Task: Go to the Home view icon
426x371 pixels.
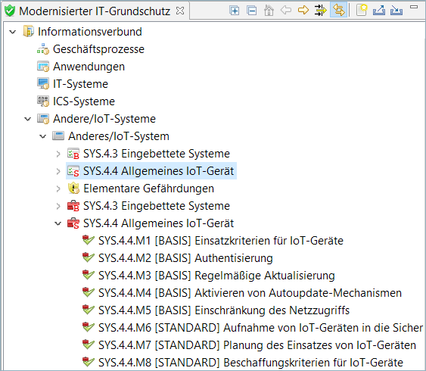Action: [269, 11]
